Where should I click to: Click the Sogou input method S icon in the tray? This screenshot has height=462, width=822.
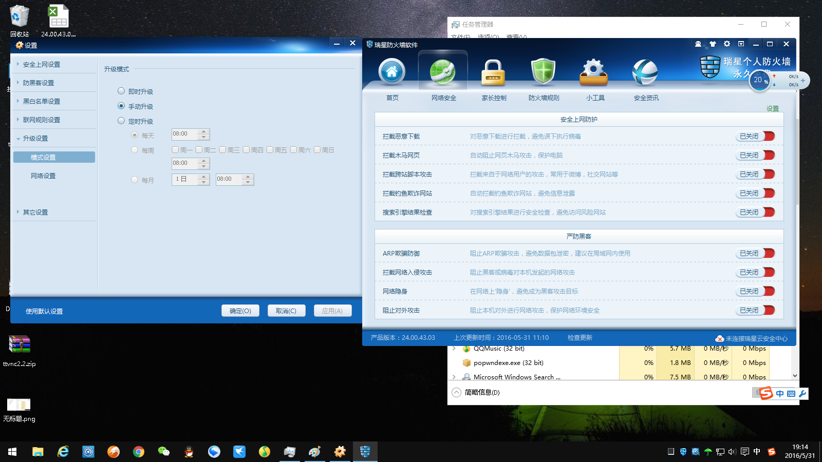(x=771, y=452)
